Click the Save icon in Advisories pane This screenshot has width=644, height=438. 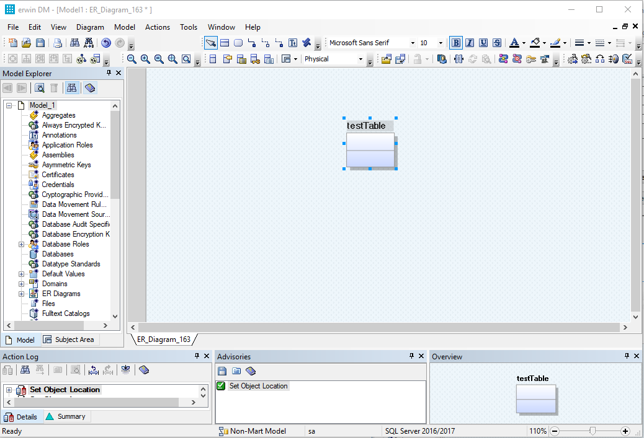pyautogui.click(x=222, y=371)
